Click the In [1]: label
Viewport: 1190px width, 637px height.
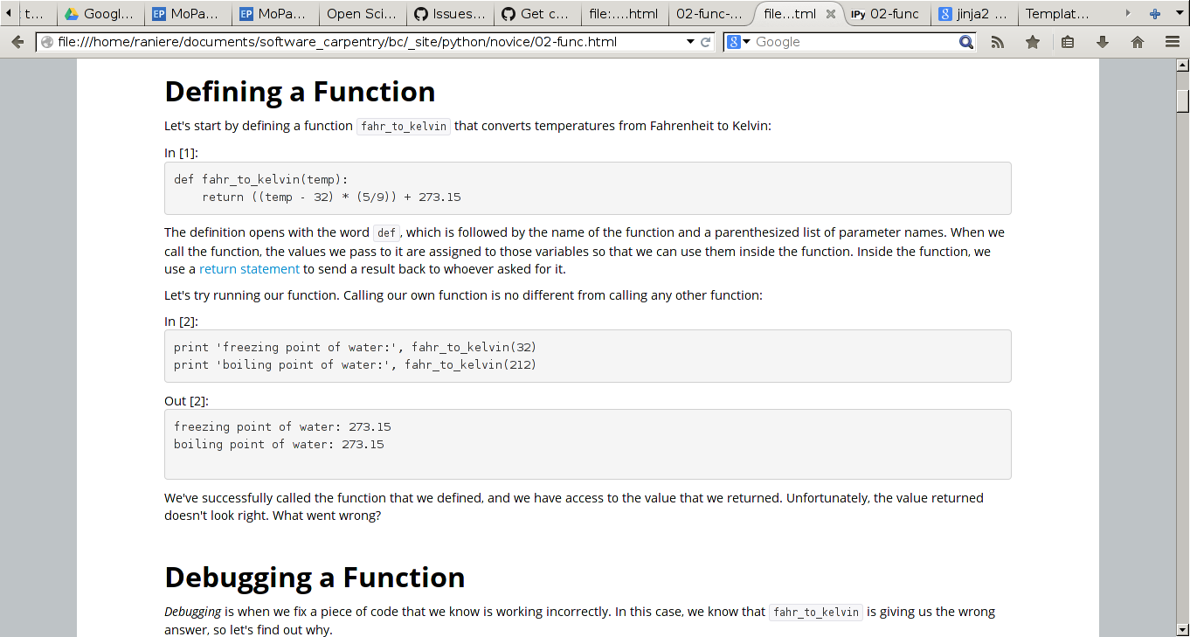click(x=181, y=153)
